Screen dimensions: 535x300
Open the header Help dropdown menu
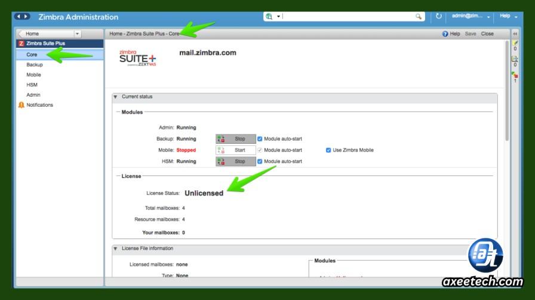click(x=508, y=16)
